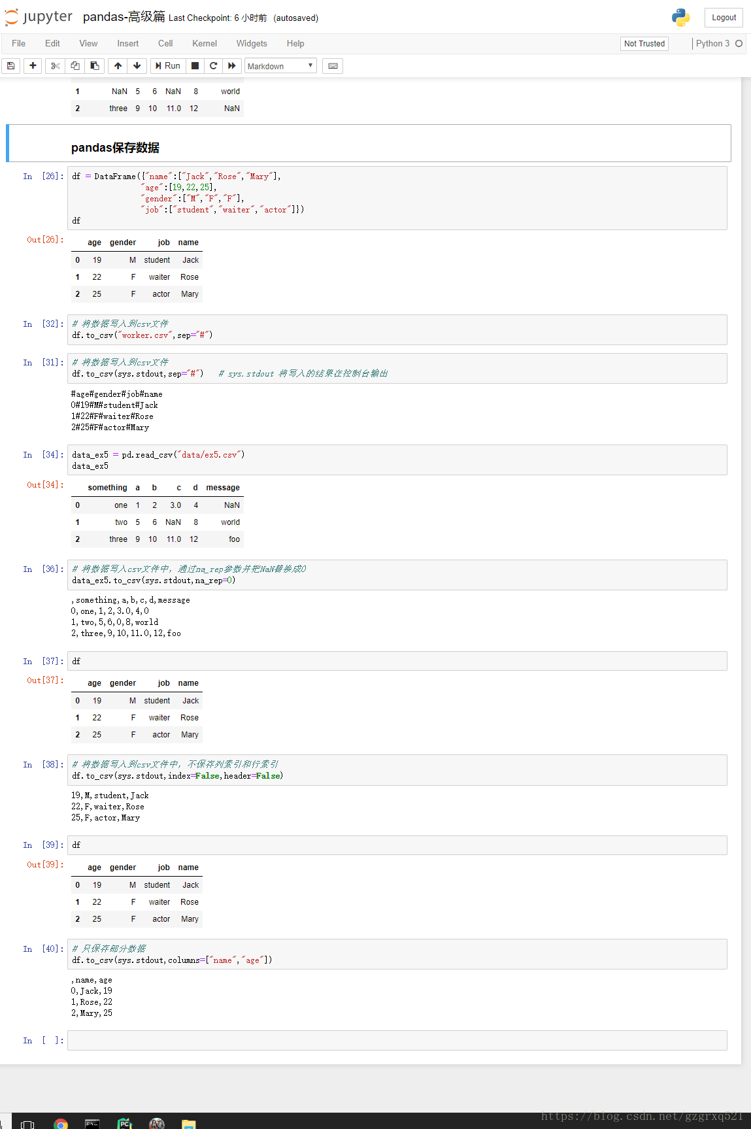751x1129 pixels.
Task: Click the File Explorer folder taskbar icon
Action: [x=189, y=1123]
